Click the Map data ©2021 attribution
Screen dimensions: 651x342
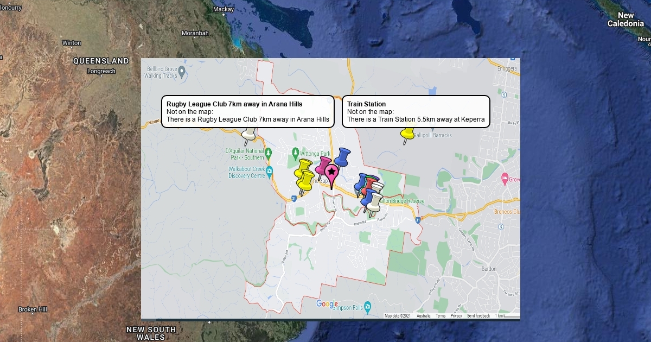click(x=398, y=315)
